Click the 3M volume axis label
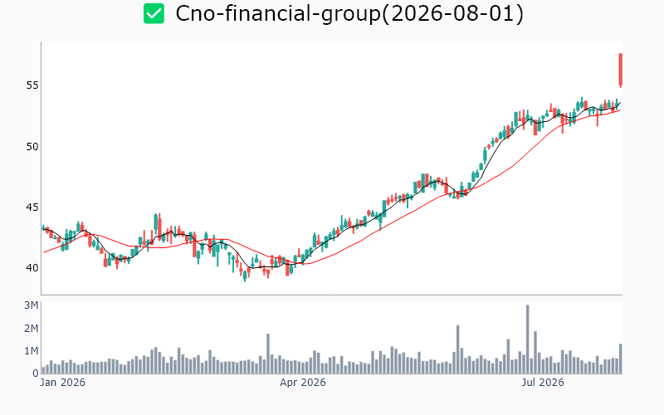This screenshot has width=664, height=415. tap(32, 305)
